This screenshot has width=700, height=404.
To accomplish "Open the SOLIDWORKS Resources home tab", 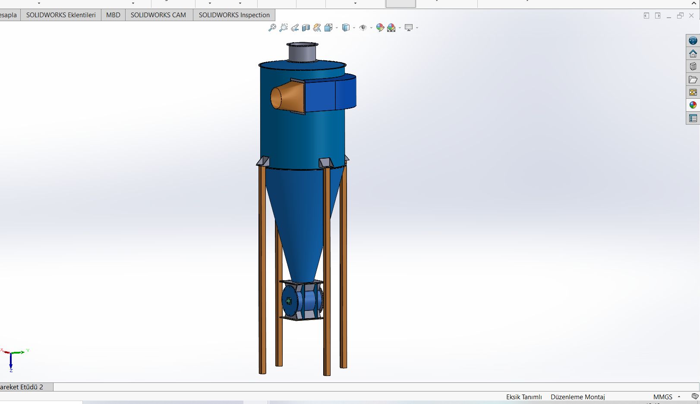I will point(693,53).
